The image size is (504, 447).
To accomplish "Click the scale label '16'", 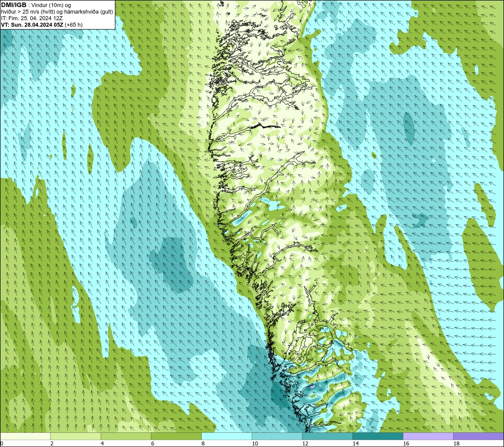I will pos(406,444).
